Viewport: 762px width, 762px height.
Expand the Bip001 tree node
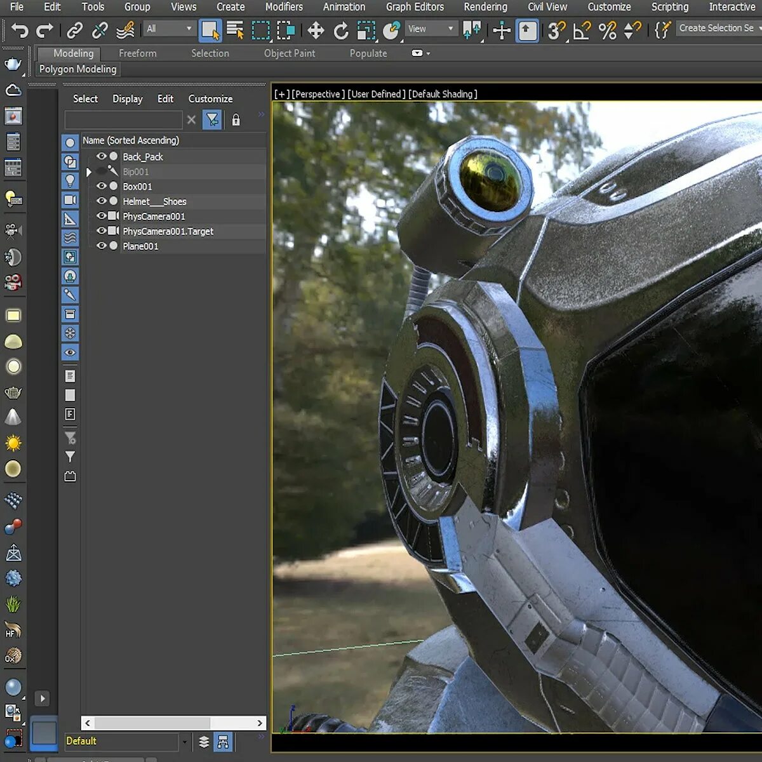(x=89, y=171)
